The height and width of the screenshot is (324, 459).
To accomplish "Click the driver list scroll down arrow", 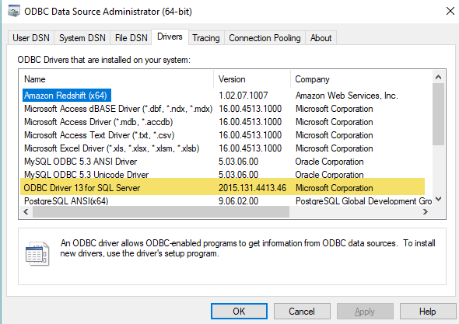I will (438, 199).
